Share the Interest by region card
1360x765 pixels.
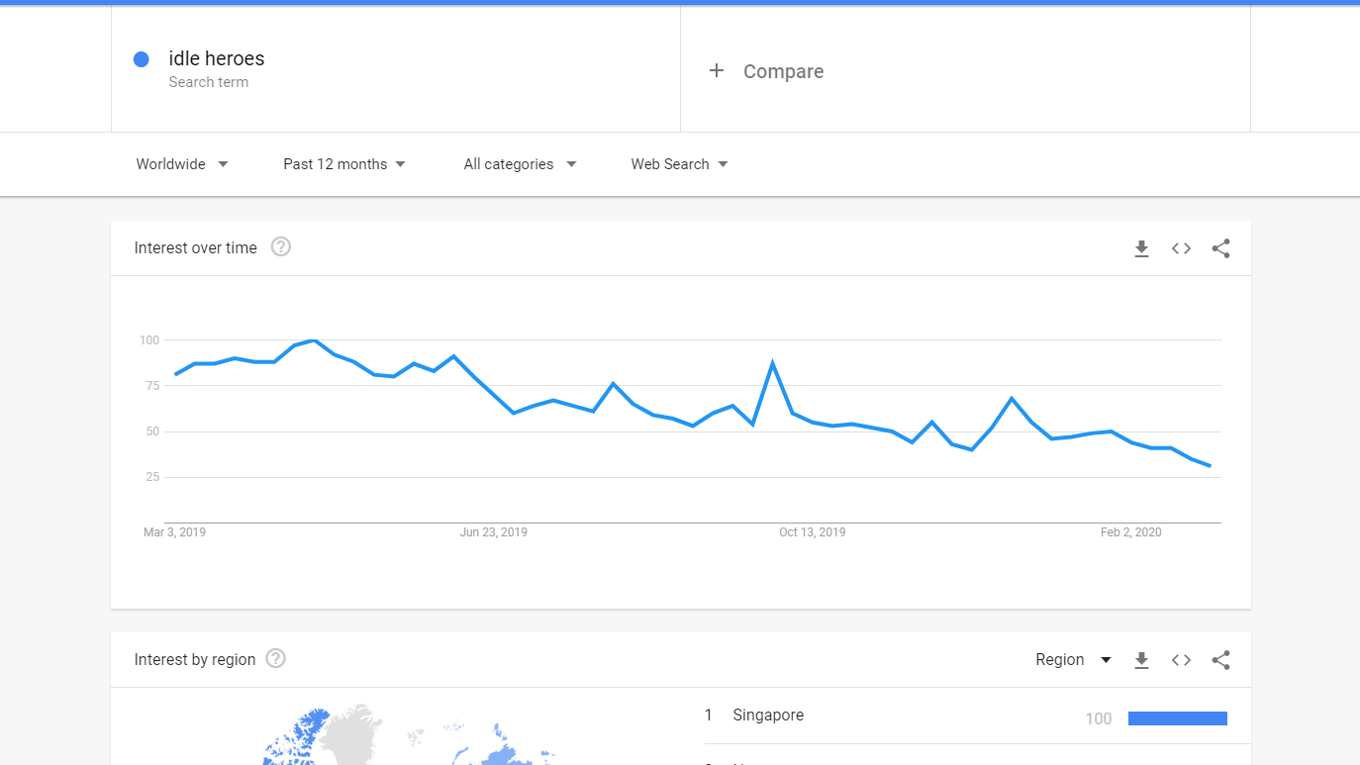pos(1220,660)
